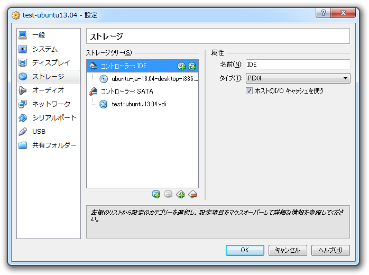Click the gear icon in title bar
Viewport: 369px width, 275px height.
[x=16, y=15]
